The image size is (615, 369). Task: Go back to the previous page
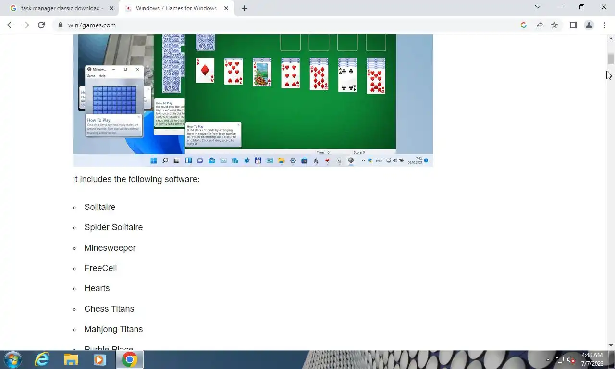point(11,25)
